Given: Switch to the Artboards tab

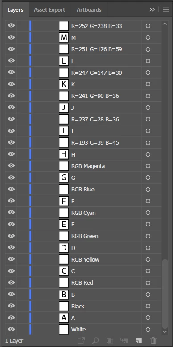Looking at the screenshot, I should (x=89, y=10).
